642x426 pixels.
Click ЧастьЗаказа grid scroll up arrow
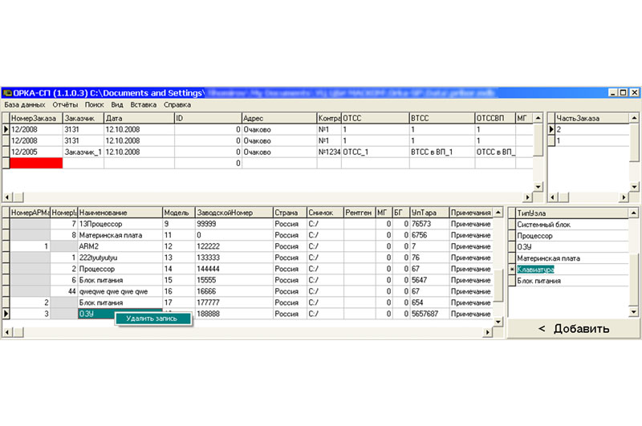[x=634, y=118]
